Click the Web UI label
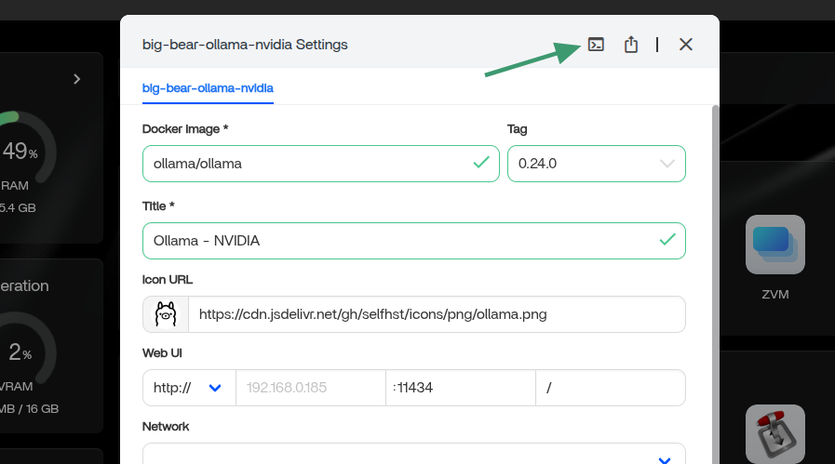This screenshot has height=464, width=835. click(x=162, y=353)
